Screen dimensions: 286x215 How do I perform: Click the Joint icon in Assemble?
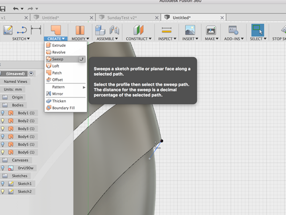tap(114, 30)
